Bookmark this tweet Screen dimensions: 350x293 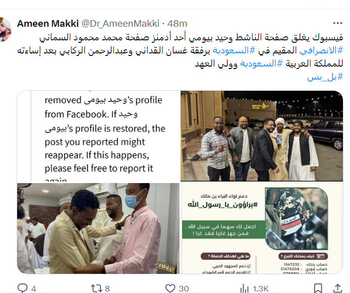tap(318, 288)
